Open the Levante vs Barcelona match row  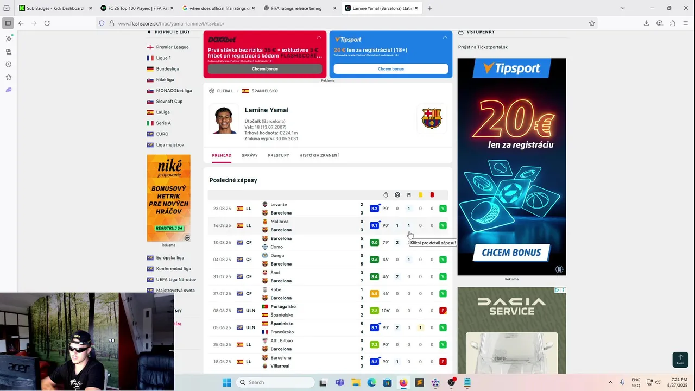click(x=328, y=209)
